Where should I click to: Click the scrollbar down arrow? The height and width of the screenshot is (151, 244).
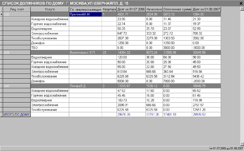242,144
